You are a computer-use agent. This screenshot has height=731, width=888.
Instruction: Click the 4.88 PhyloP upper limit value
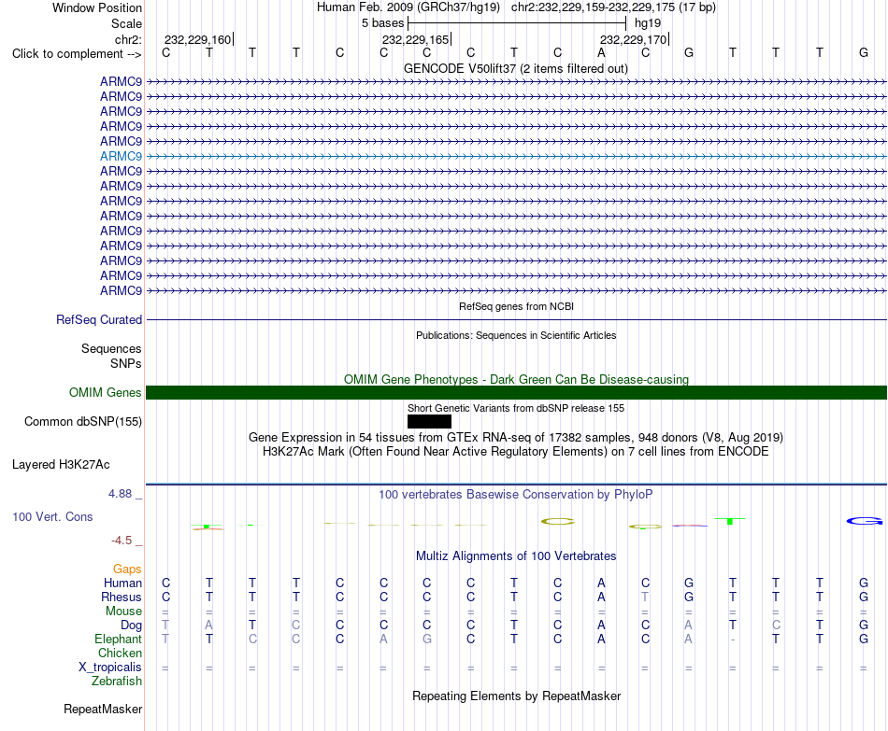point(120,493)
